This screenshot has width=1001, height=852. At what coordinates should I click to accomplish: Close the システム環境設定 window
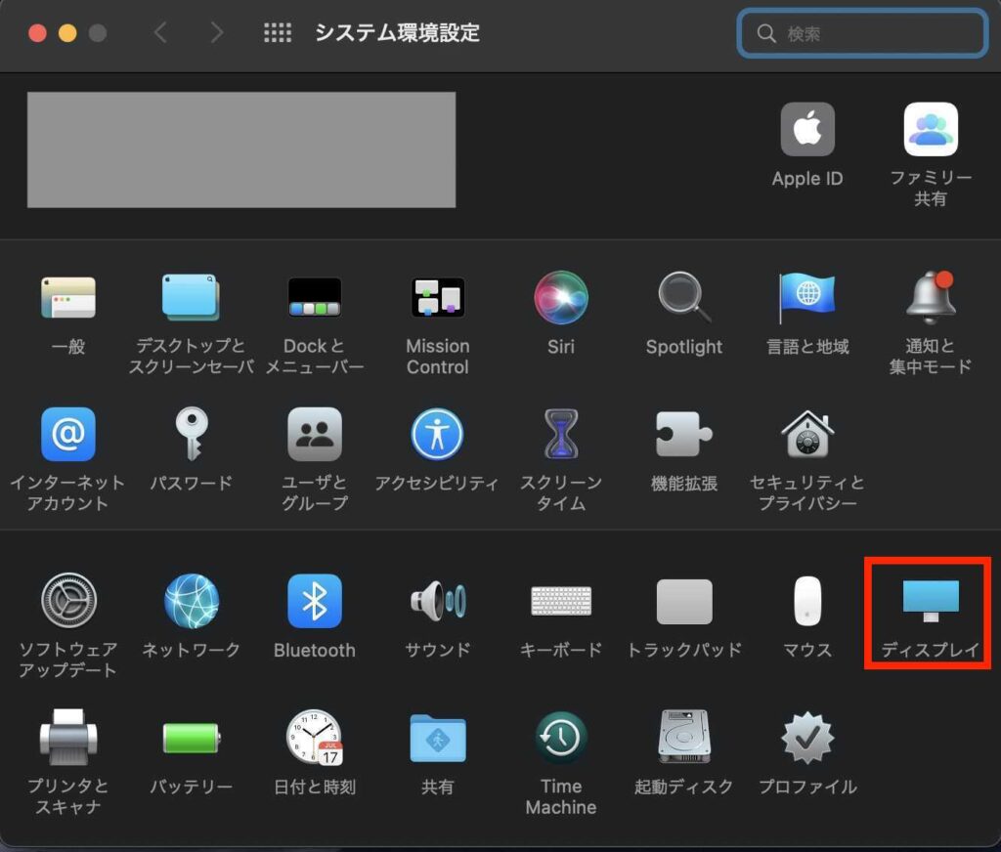[x=38, y=32]
